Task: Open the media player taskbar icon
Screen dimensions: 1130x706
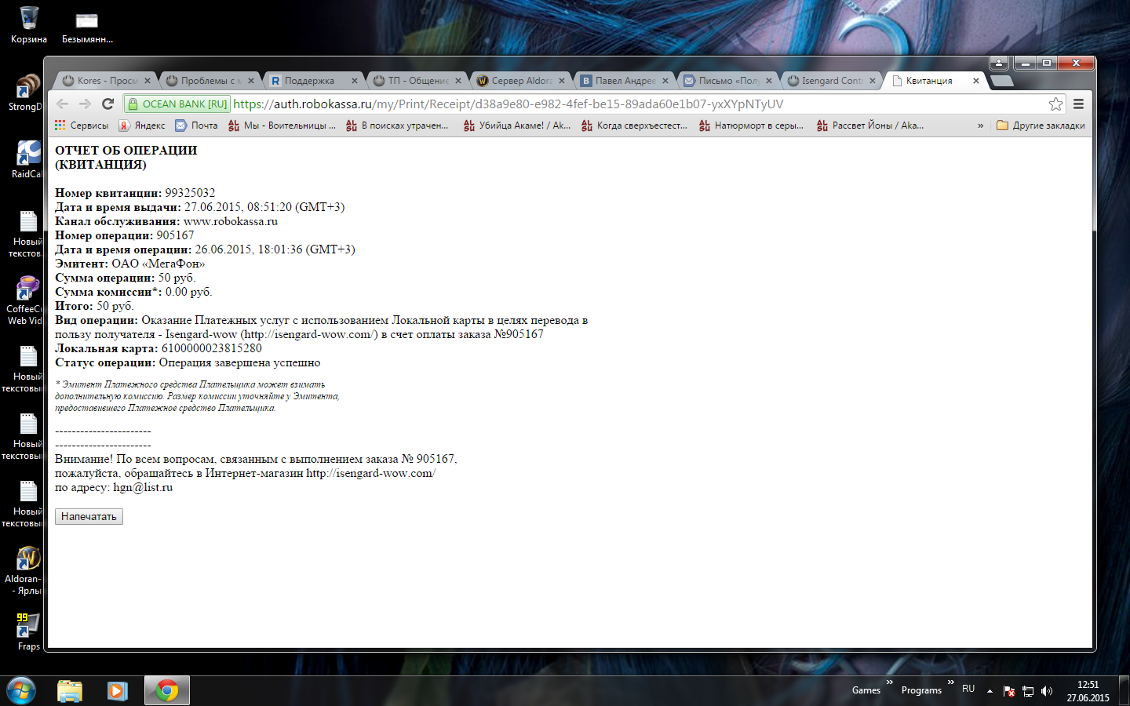Action: [x=118, y=690]
